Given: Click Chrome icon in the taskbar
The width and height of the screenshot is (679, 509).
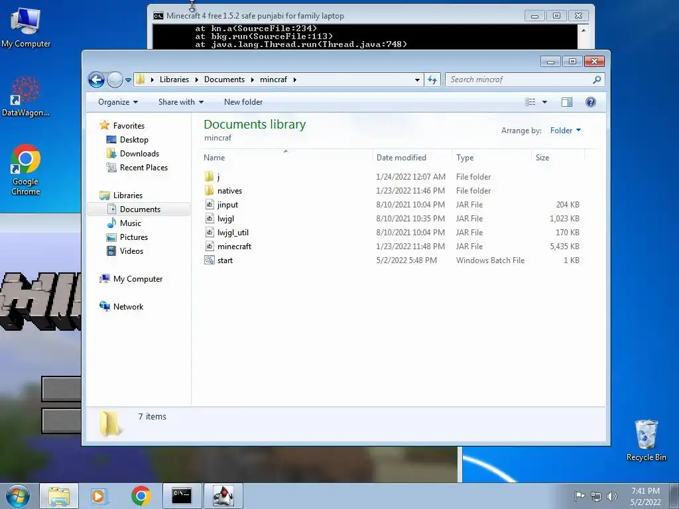Looking at the screenshot, I should pyautogui.click(x=141, y=496).
